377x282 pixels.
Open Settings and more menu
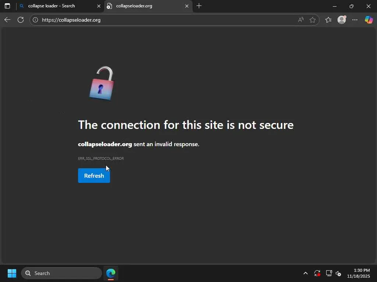coord(355,20)
